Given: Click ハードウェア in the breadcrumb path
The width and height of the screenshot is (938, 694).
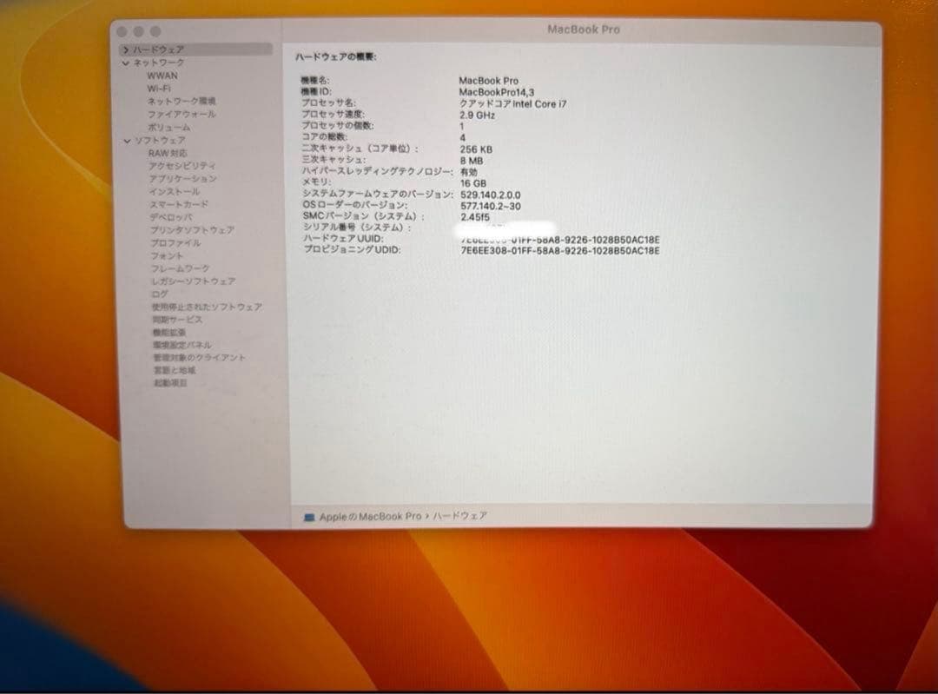Looking at the screenshot, I should 460,516.
